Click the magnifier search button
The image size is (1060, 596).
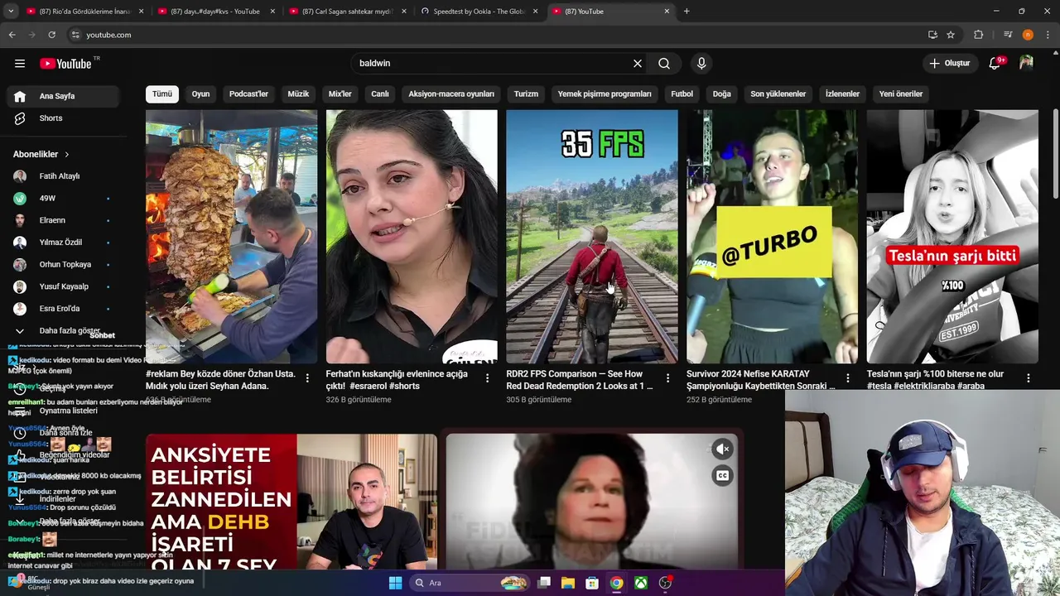click(x=664, y=63)
